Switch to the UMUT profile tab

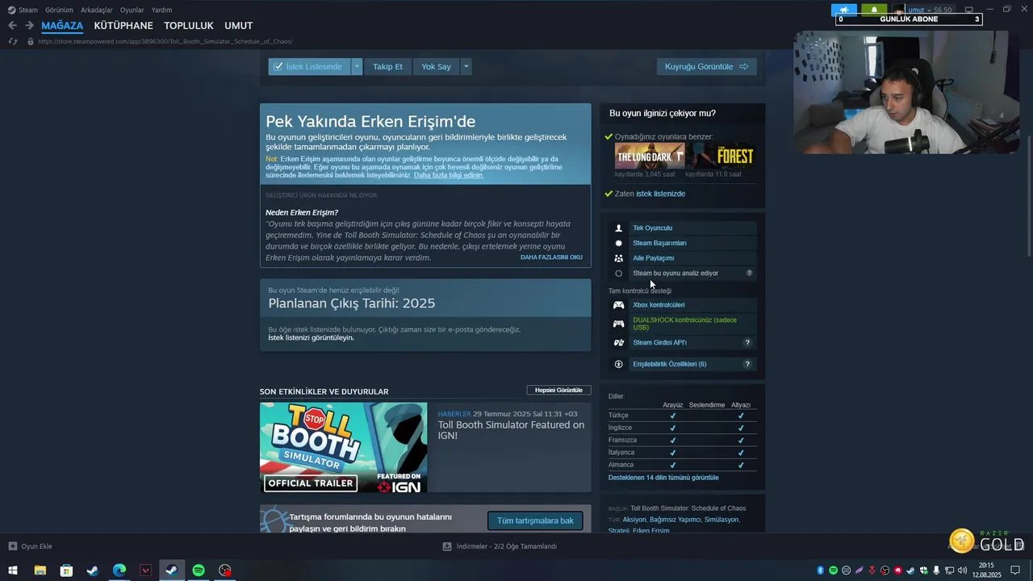tap(239, 26)
